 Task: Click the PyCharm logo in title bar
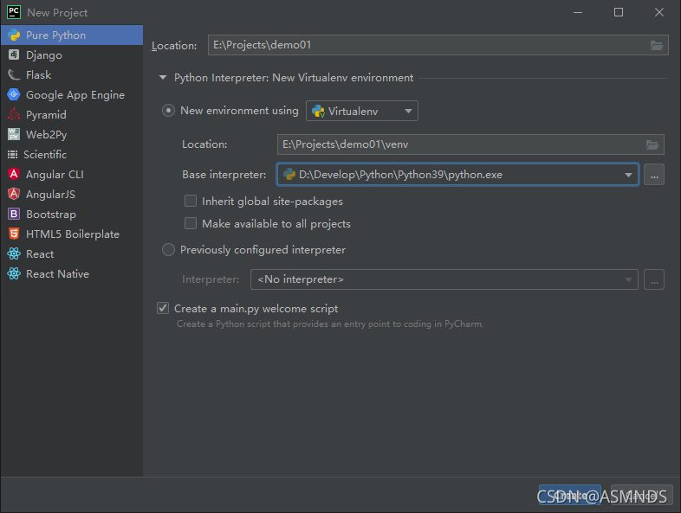pos(14,12)
